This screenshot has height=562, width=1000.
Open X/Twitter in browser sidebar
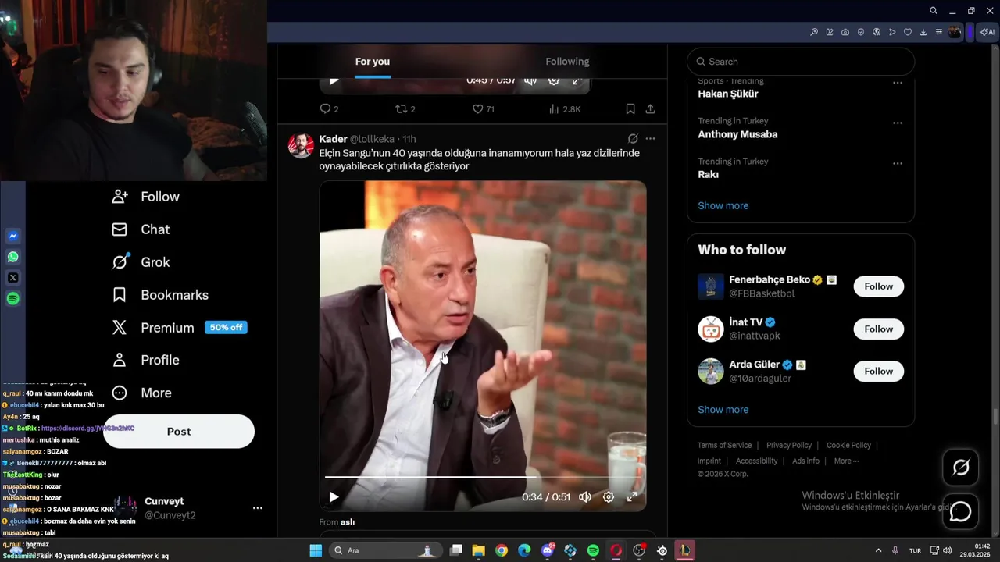point(12,278)
